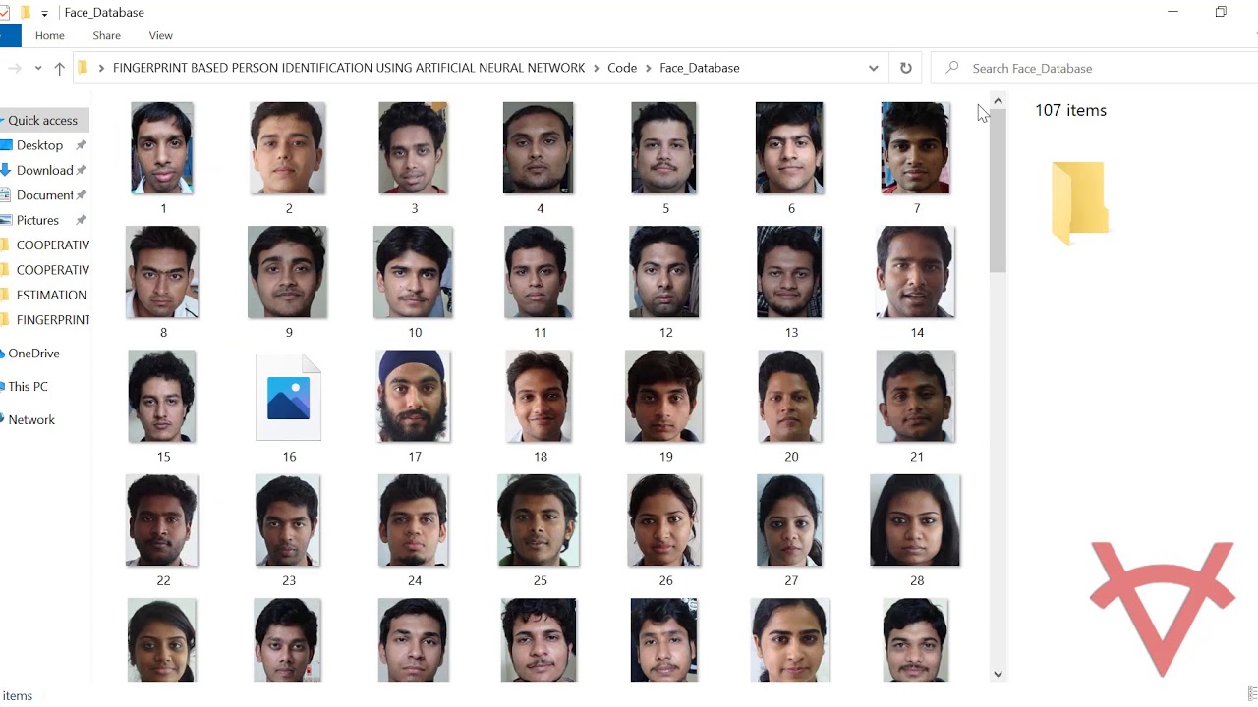Click the file name label 23
The image size is (1258, 707).
click(x=289, y=580)
